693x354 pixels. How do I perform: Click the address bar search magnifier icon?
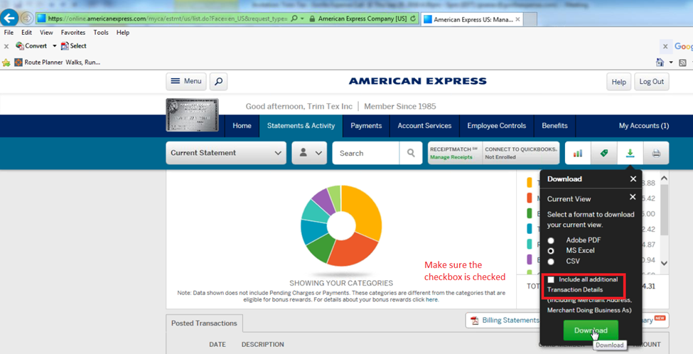(294, 18)
